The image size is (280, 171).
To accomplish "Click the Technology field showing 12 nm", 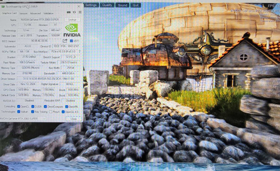I will tap(26, 30).
